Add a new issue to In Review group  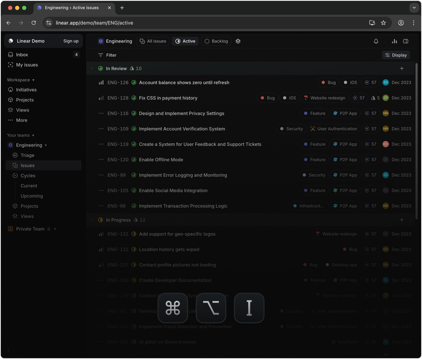402,68
